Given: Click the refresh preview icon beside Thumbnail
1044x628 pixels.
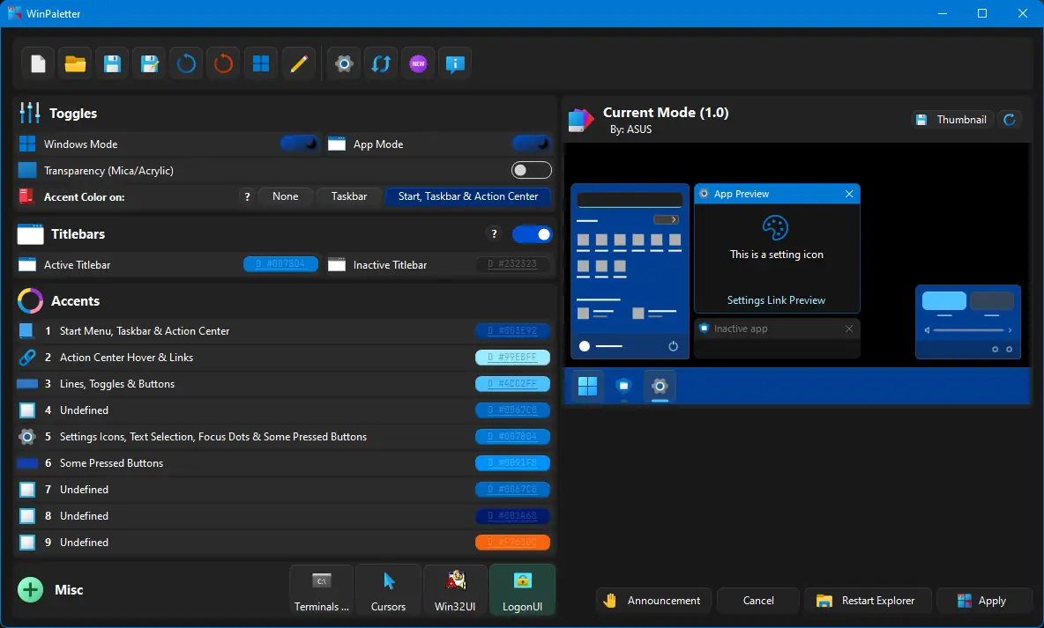Looking at the screenshot, I should point(1010,120).
